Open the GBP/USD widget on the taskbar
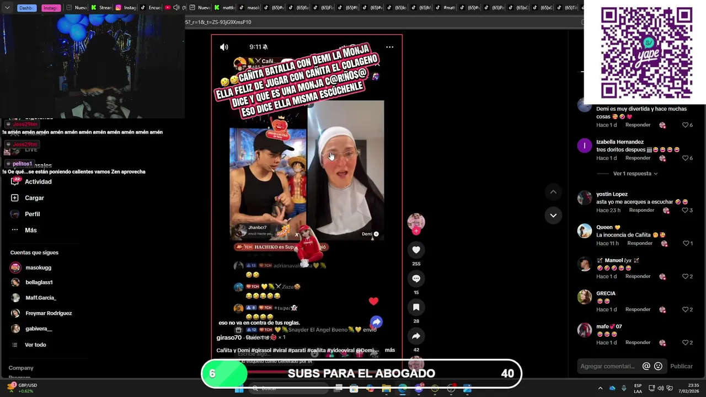The width and height of the screenshot is (706, 397). [x=23, y=388]
